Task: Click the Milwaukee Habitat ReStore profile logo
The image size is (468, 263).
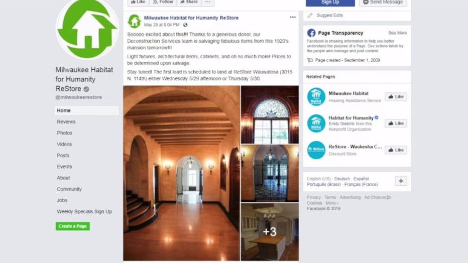Action: pos(87,29)
